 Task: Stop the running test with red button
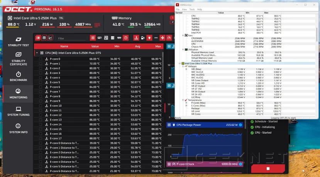[x=268, y=169]
